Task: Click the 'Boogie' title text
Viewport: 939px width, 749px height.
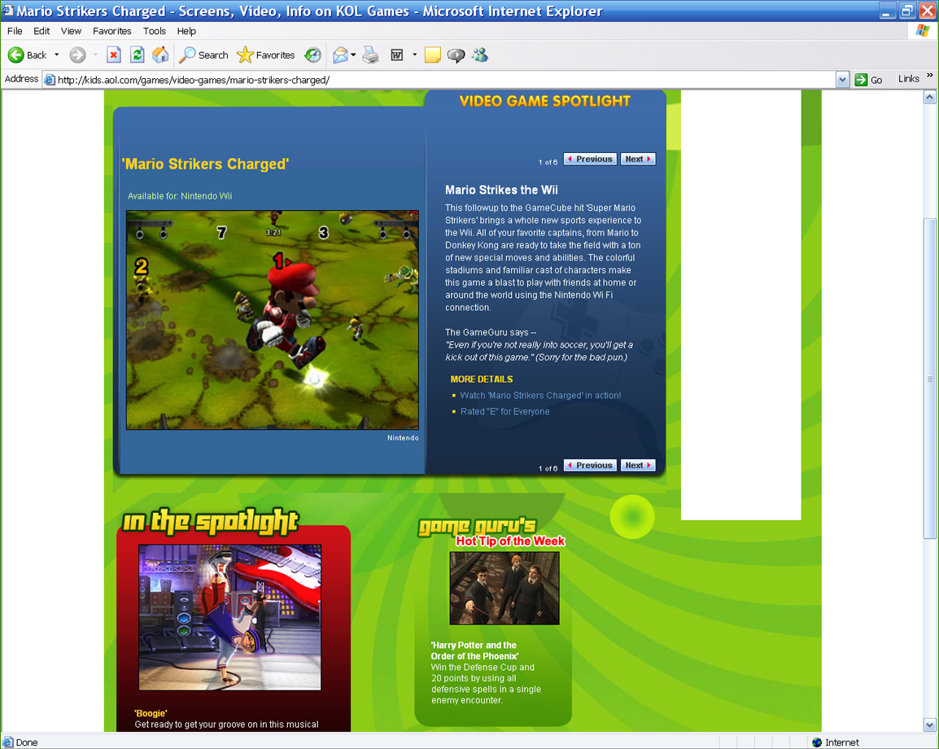Action: (151, 713)
